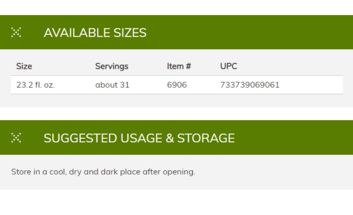
Task: Pick item number 6906
Action: [x=177, y=85]
